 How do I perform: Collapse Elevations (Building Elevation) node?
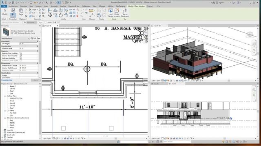tap(5, 118)
